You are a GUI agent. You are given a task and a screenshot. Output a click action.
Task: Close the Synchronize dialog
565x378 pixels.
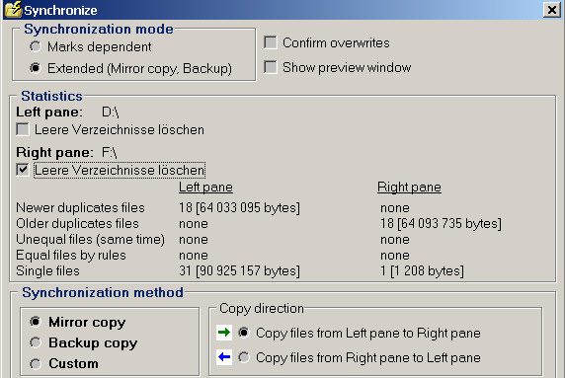[552, 10]
